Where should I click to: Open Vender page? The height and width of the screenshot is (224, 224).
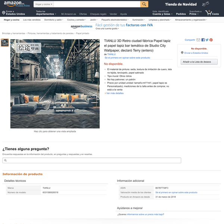tap(113, 14)
